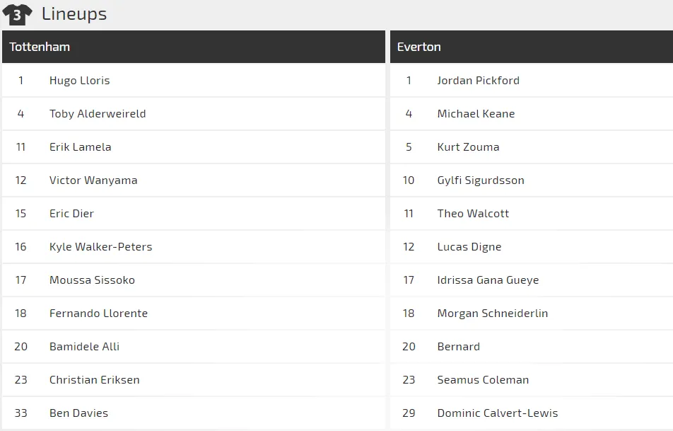Select the Everton team header

pos(419,47)
